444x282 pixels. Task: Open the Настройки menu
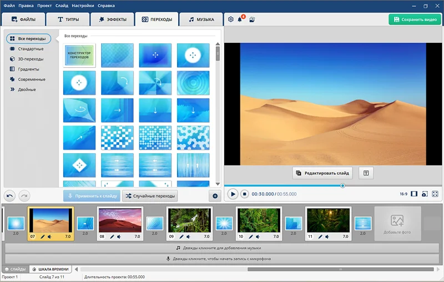pyautogui.click(x=83, y=6)
